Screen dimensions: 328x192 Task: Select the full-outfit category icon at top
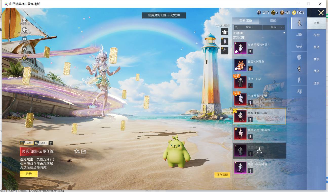click(299, 23)
